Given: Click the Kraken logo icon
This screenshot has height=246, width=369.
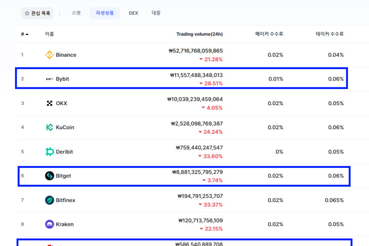Looking at the screenshot, I should pyautogui.click(x=50, y=224).
